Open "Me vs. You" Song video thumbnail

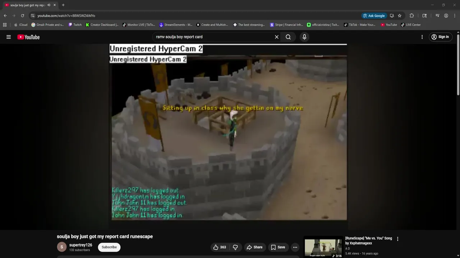[323, 247]
